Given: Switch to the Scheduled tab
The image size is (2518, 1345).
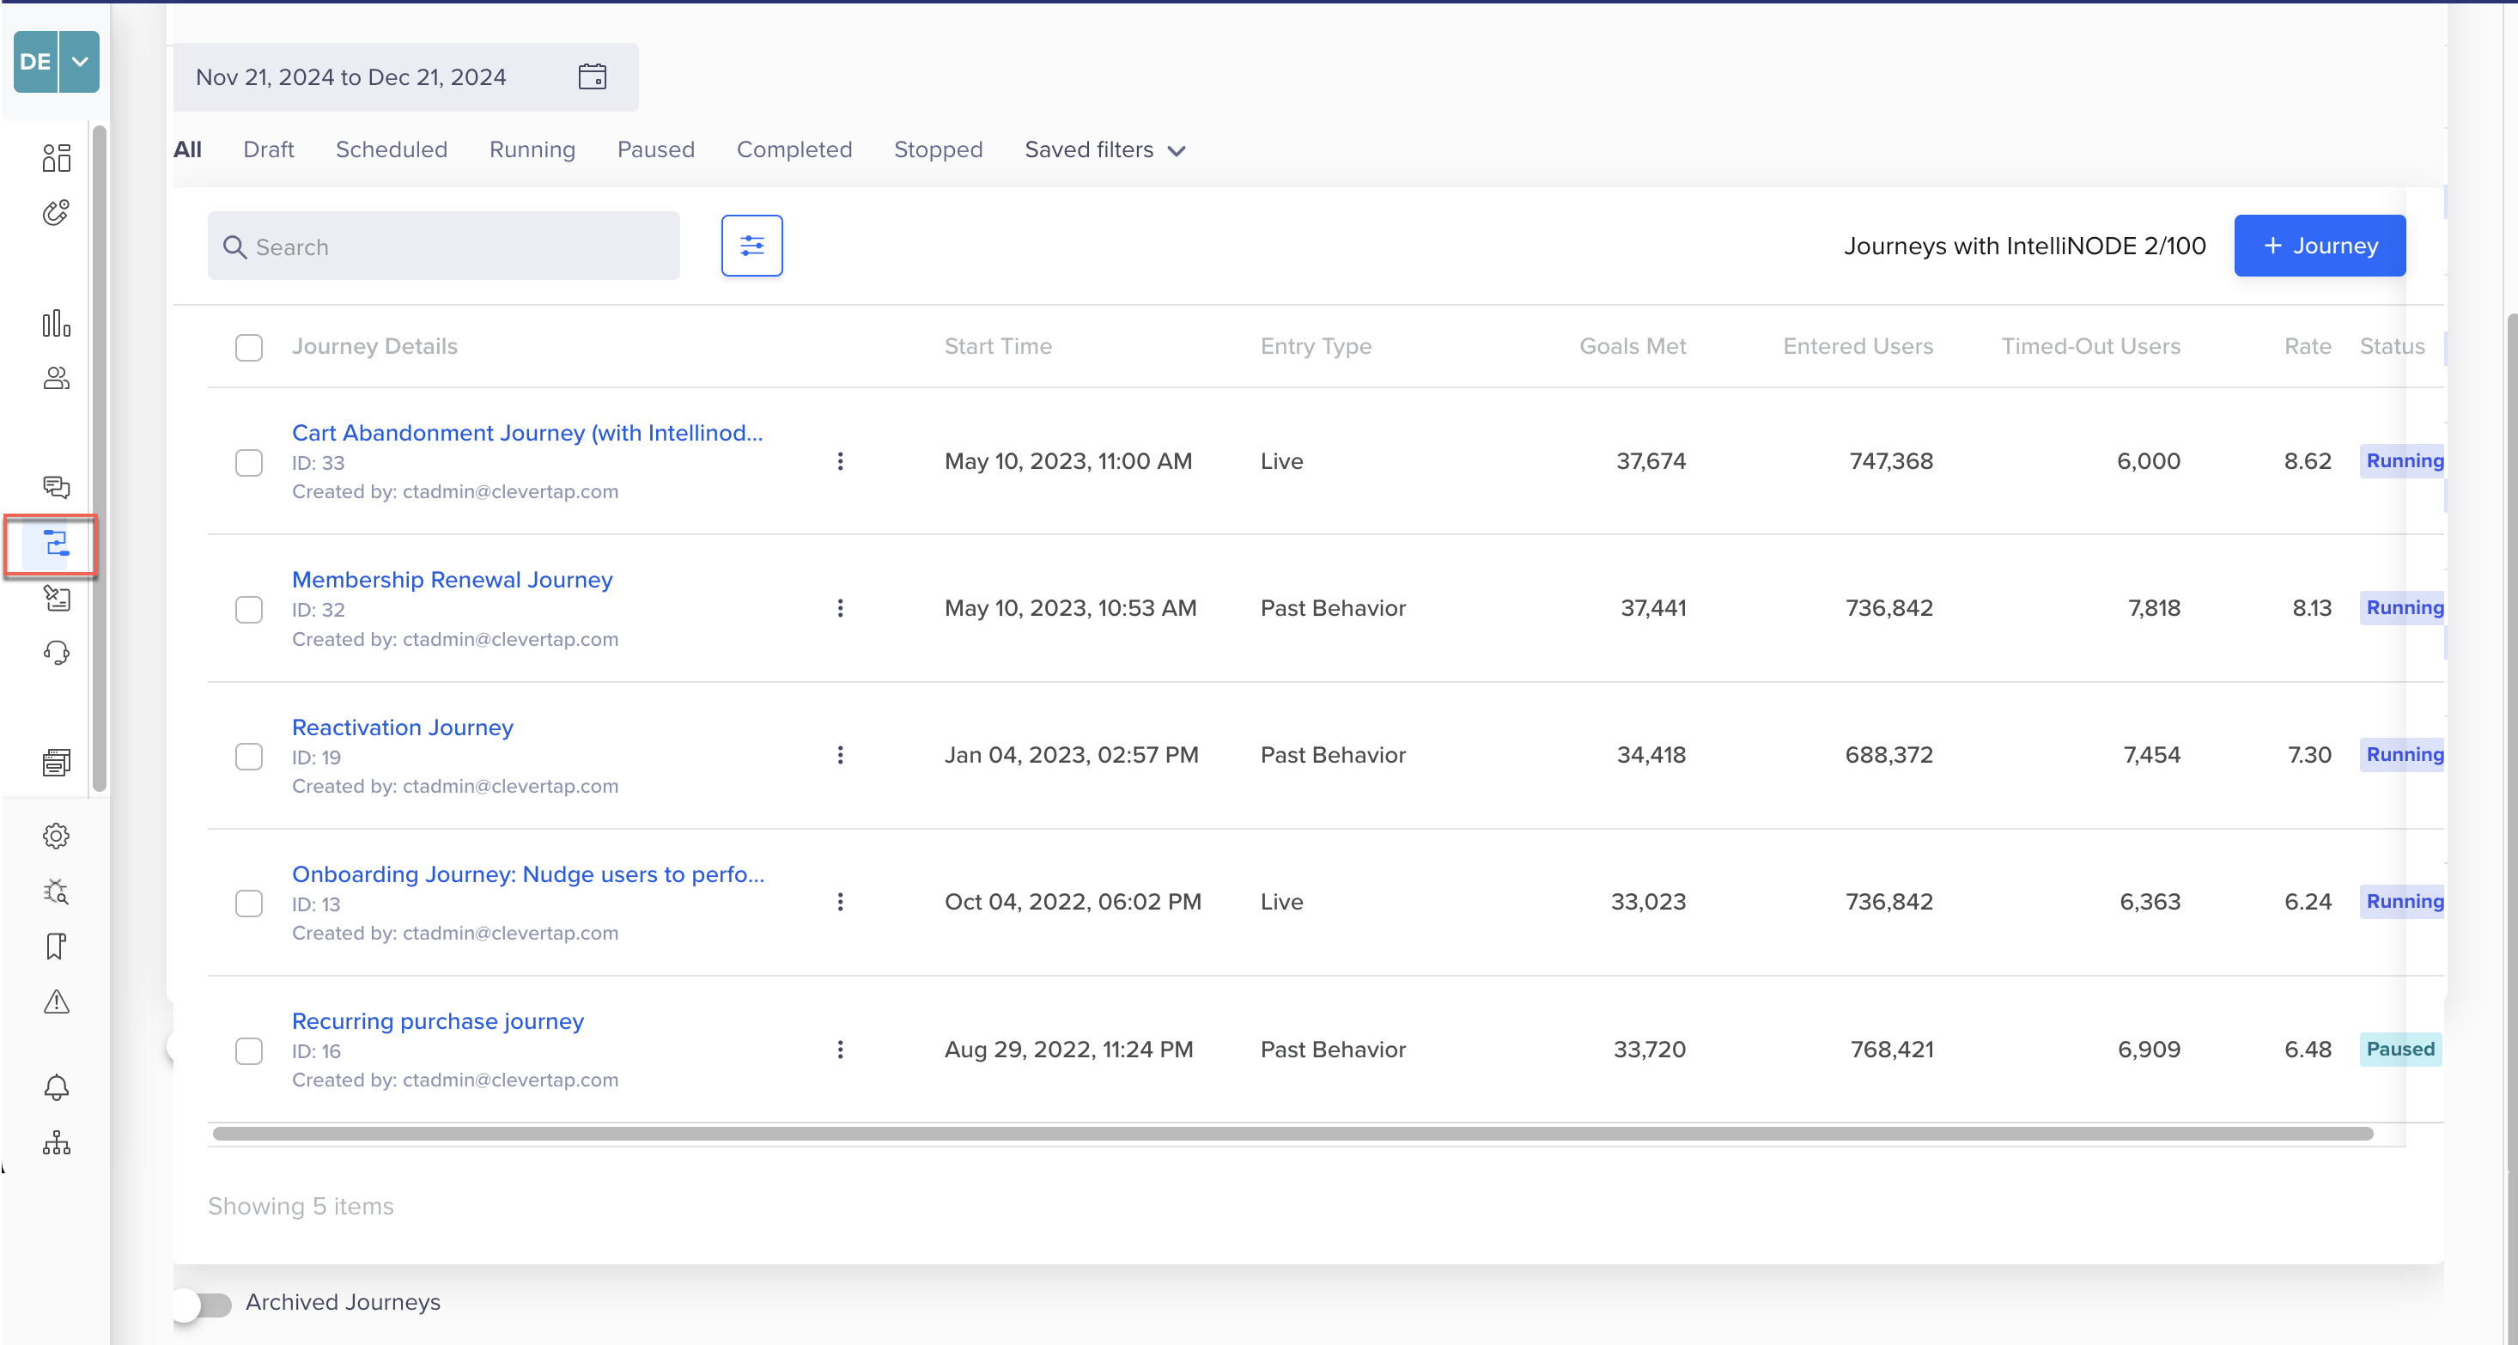Looking at the screenshot, I should coord(392,149).
